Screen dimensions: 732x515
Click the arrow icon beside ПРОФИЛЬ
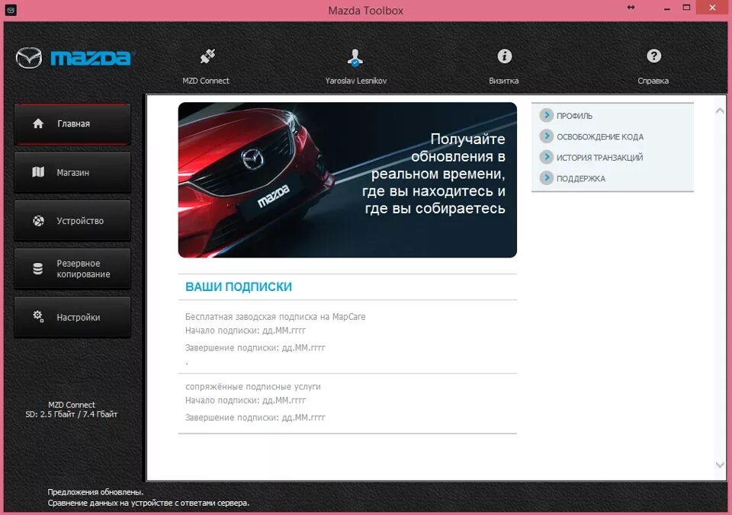tap(546, 115)
